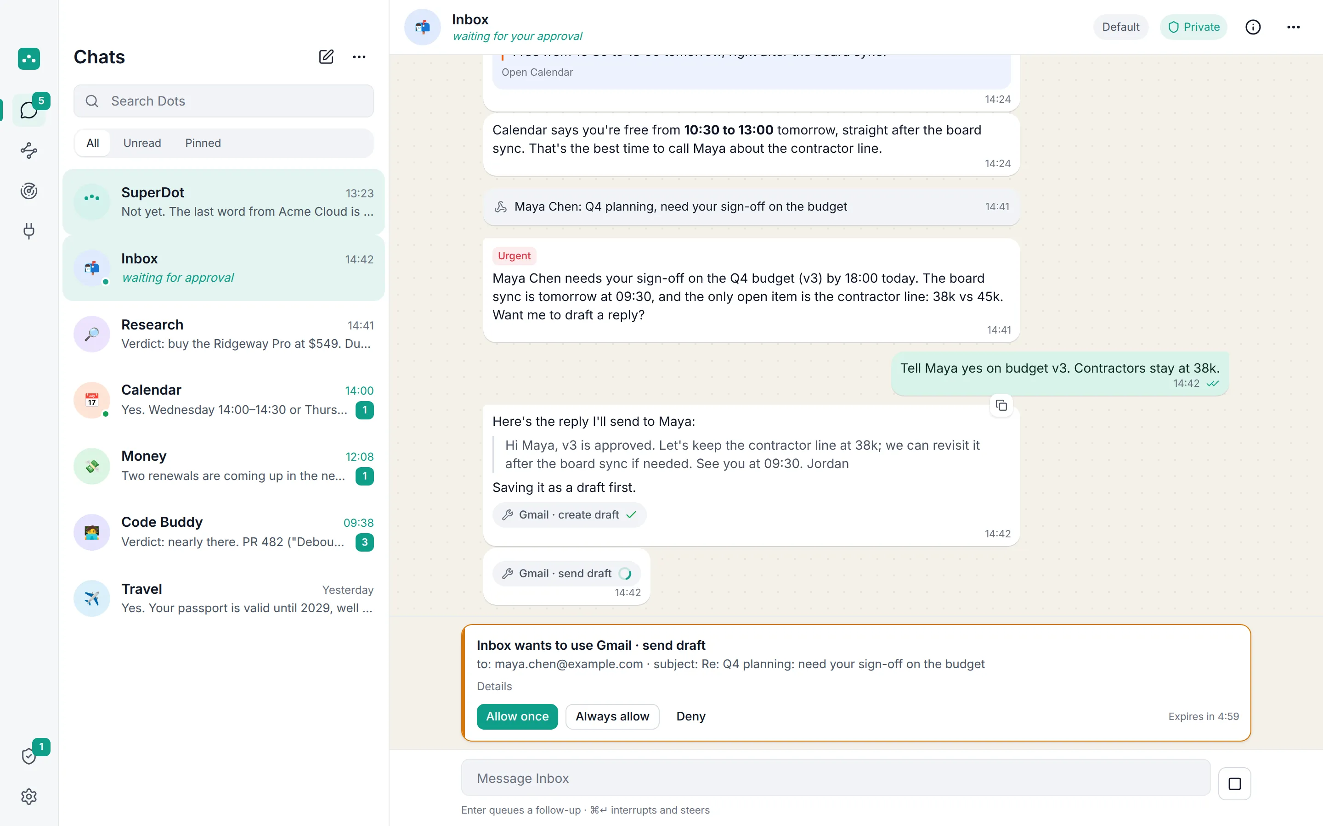Open the shield approvals icon in sidebar

coord(29,756)
